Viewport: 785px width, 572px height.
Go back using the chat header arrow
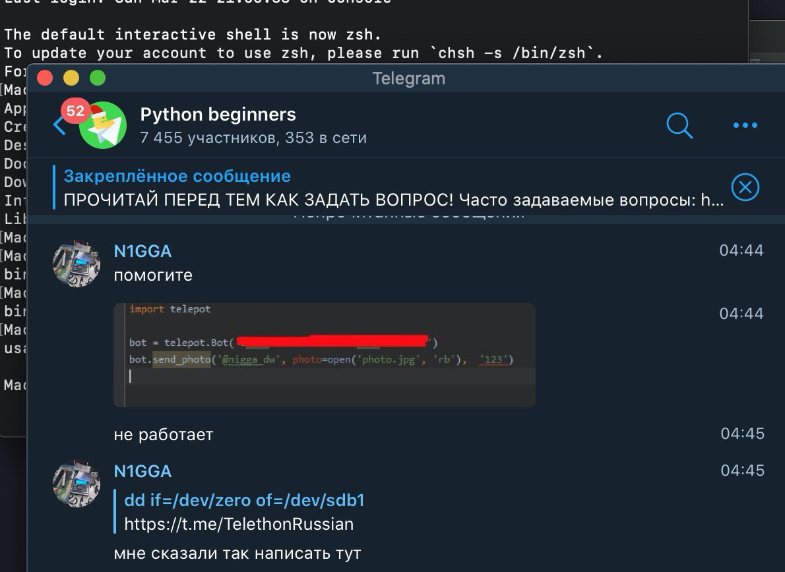pos(59,125)
